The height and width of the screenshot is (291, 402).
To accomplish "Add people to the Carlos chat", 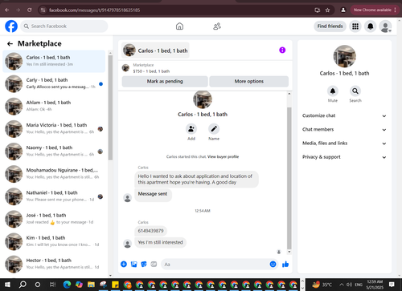I will pyautogui.click(x=191, y=129).
